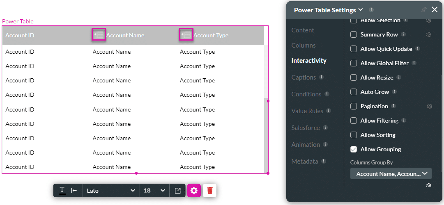This screenshot has height=205, width=444.
Task: Open the font size 18 dropdown
Action: pos(154,191)
